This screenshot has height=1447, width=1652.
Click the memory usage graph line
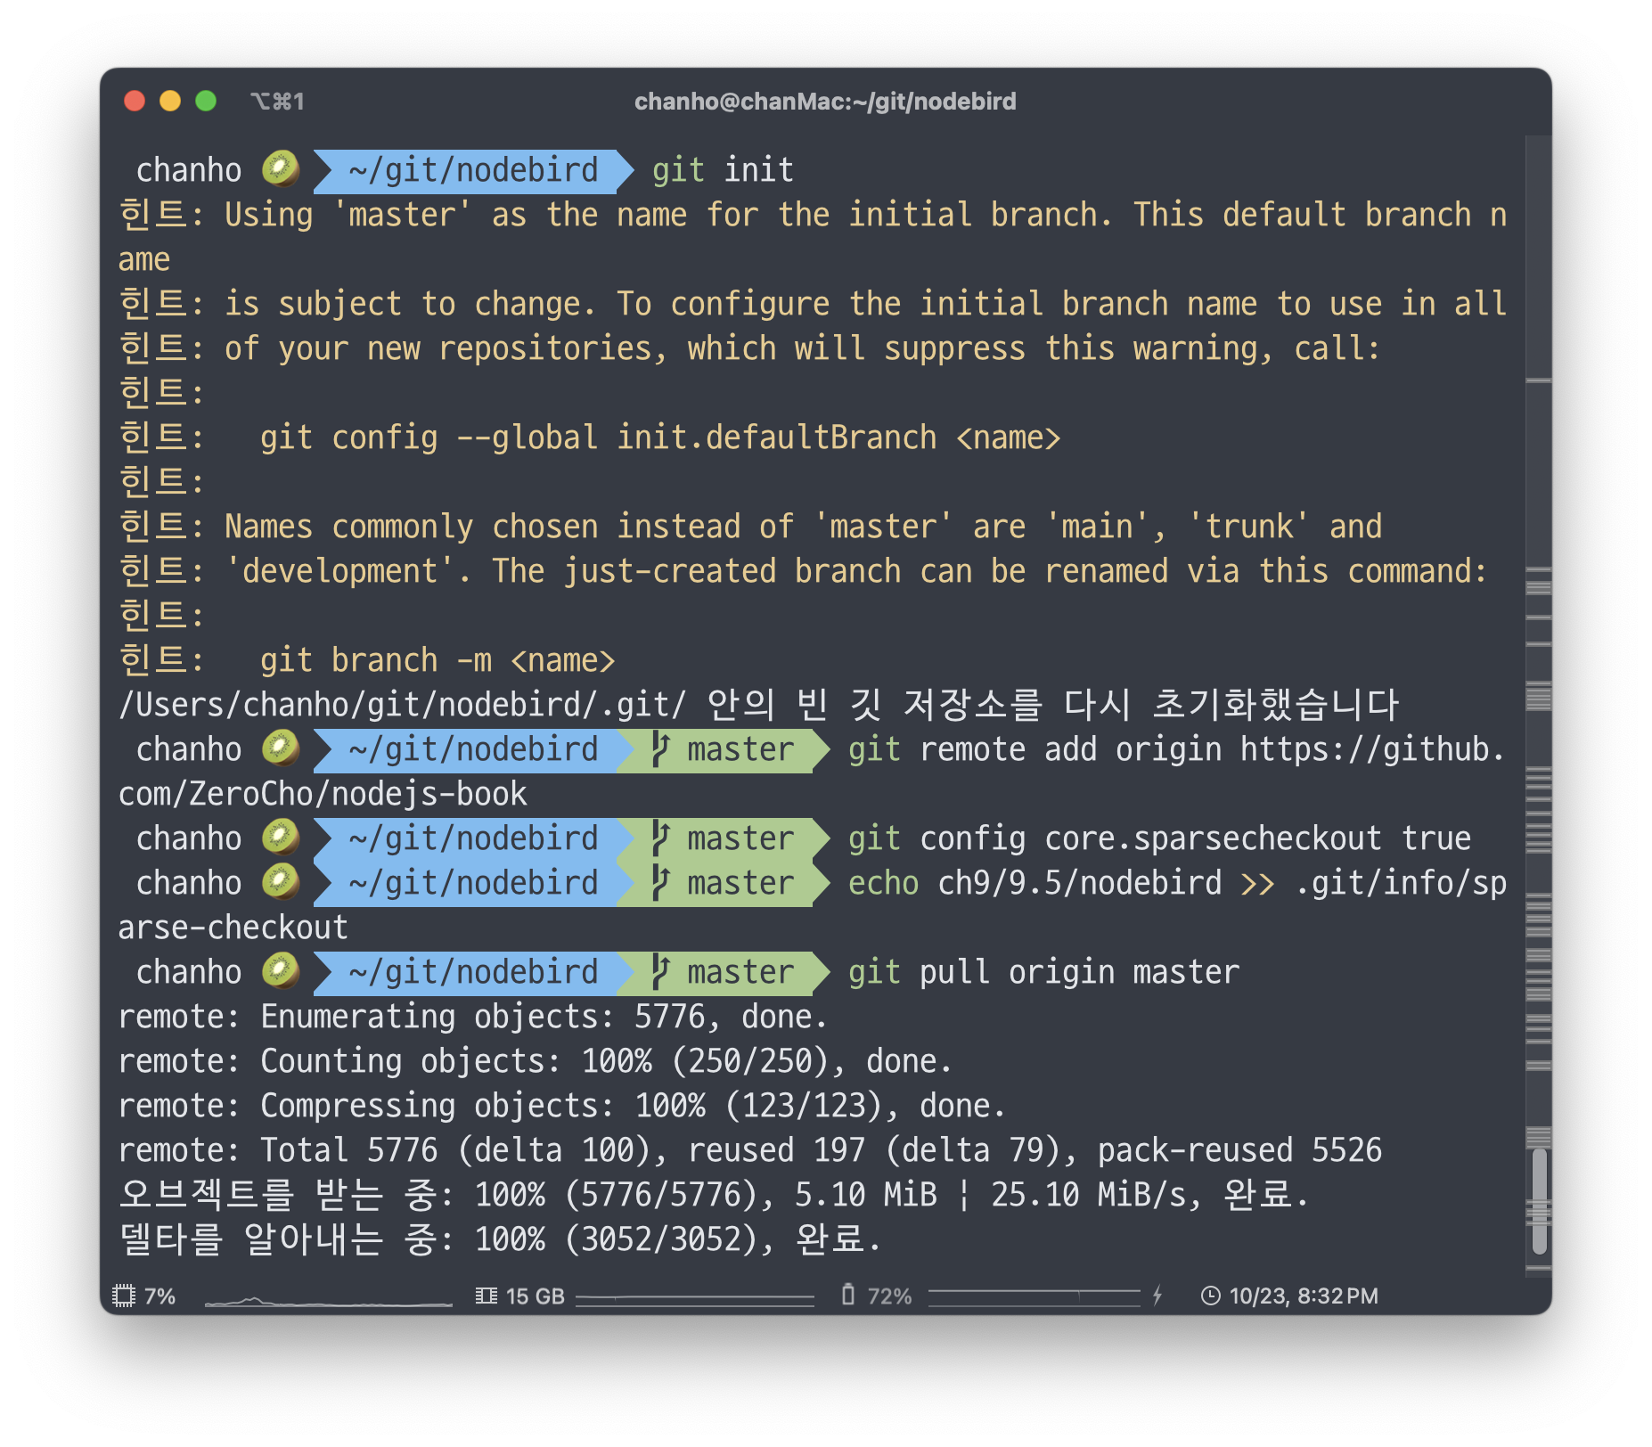point(694,1298)
